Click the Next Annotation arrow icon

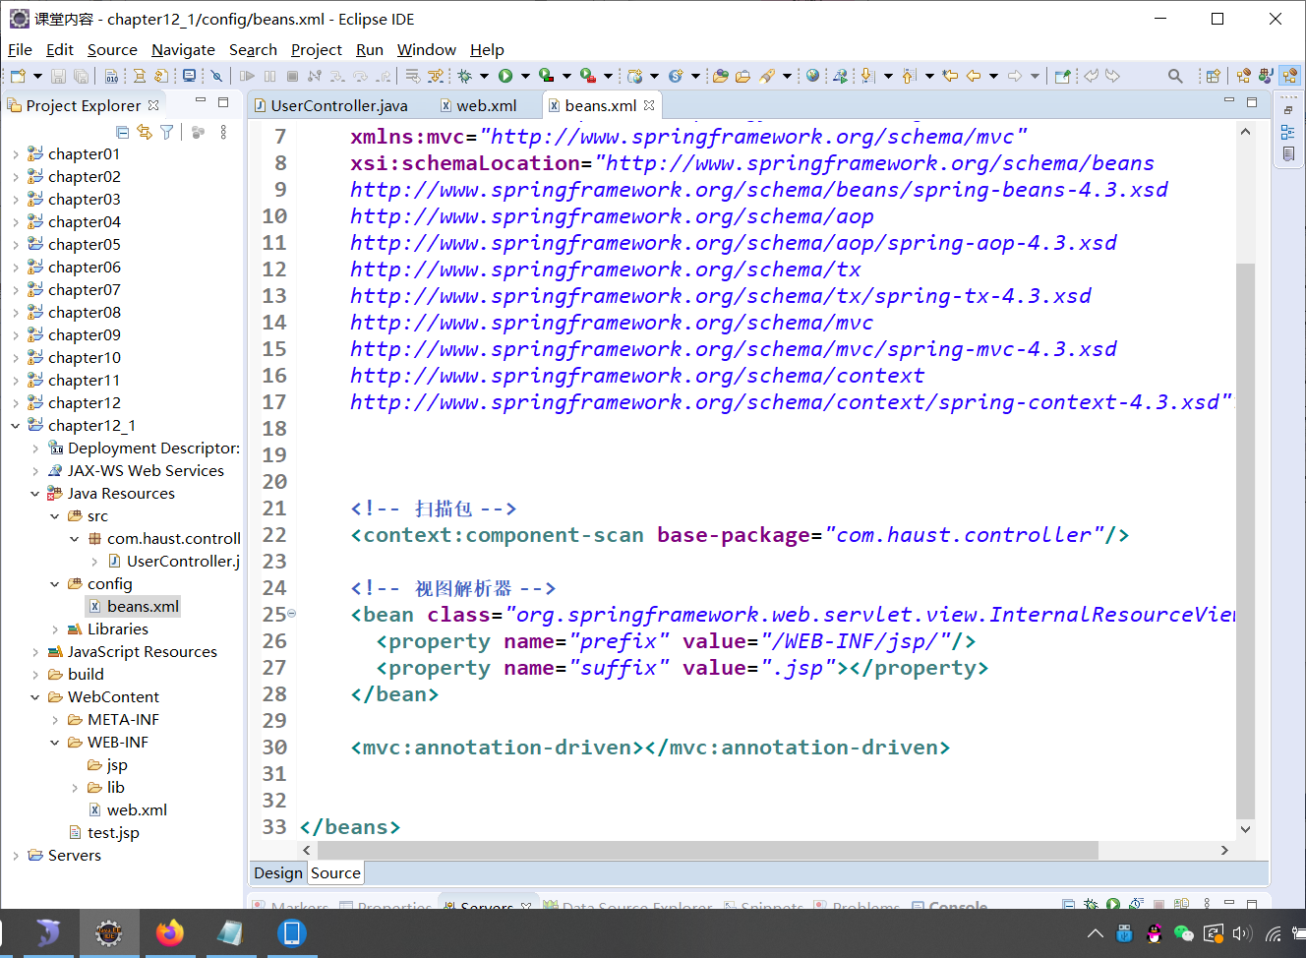pyautogui.click(x=866, y=76)
